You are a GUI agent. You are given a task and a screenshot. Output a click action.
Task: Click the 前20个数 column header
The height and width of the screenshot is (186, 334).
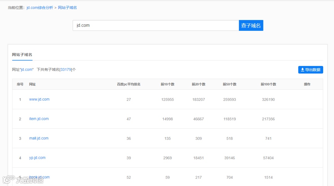199,85
